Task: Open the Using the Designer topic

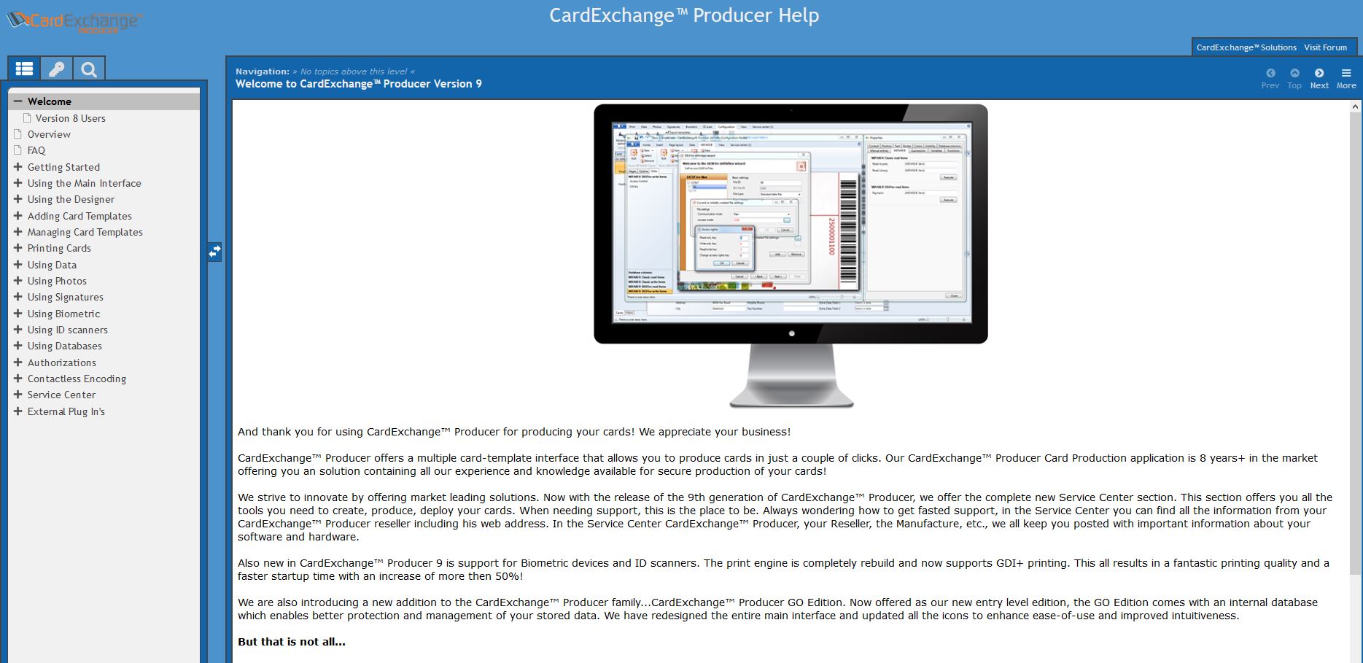Action: point(71,199)
